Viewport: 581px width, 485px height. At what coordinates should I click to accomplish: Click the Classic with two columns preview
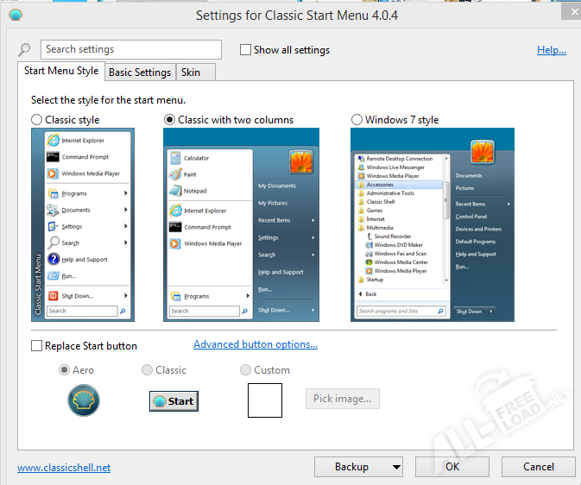coord(242,225)
